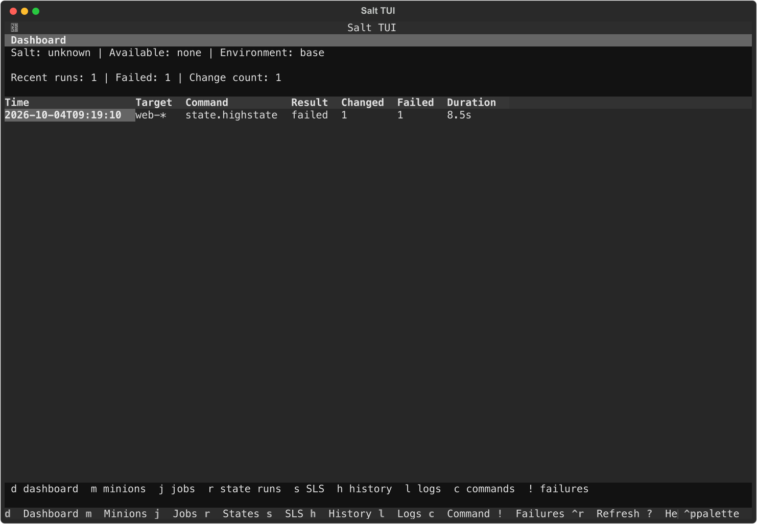Screen dimensions: 757x524
Task: Open History from the footer bar
Action: click(341, 514)
